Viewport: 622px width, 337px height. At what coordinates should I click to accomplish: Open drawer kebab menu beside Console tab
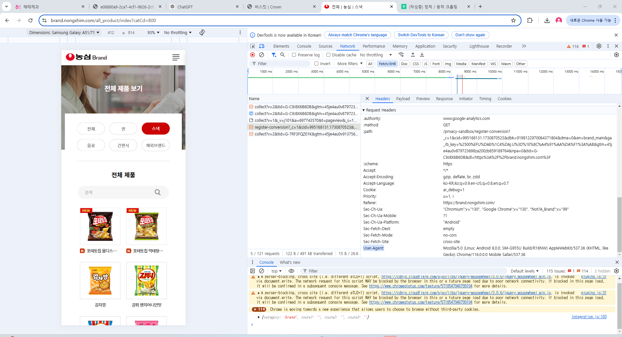click(x=252, y=262)
